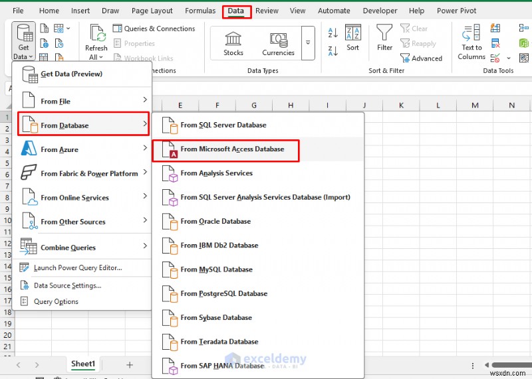
Task: Select the Data ribbon tab
Action: point(236,11)
